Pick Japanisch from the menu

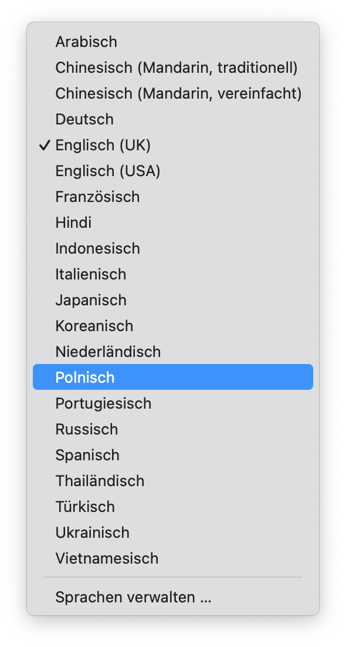(173, 299)
